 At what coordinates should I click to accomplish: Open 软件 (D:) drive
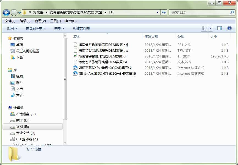tap(23, 120)
